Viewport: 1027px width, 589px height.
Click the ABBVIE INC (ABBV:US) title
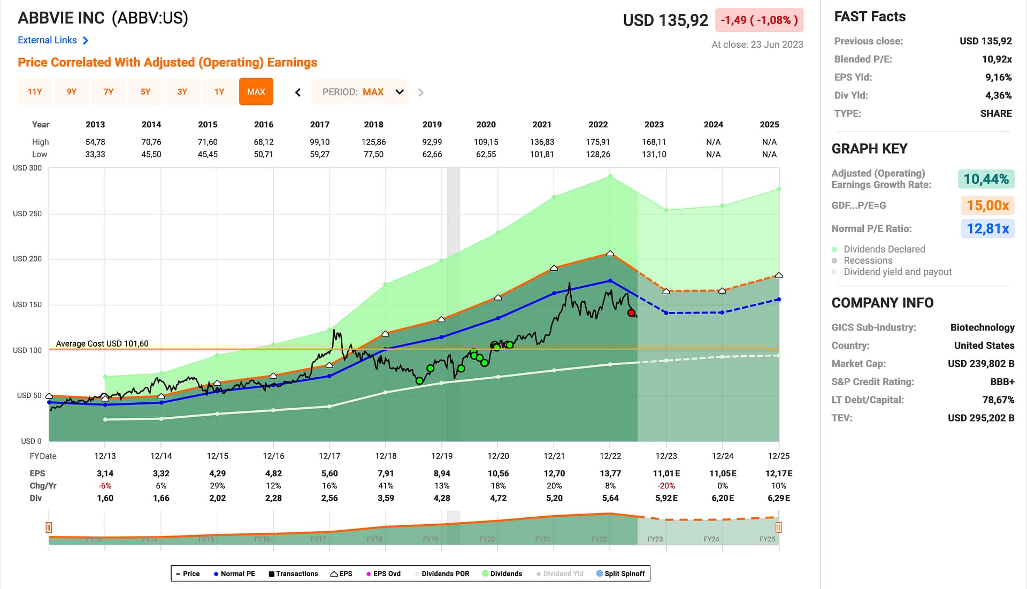coord(103,18)
